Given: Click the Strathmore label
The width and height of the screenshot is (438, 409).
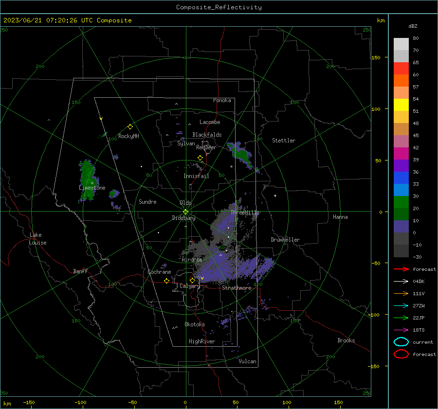Looking at the screenshot, I should click(237, 288).
